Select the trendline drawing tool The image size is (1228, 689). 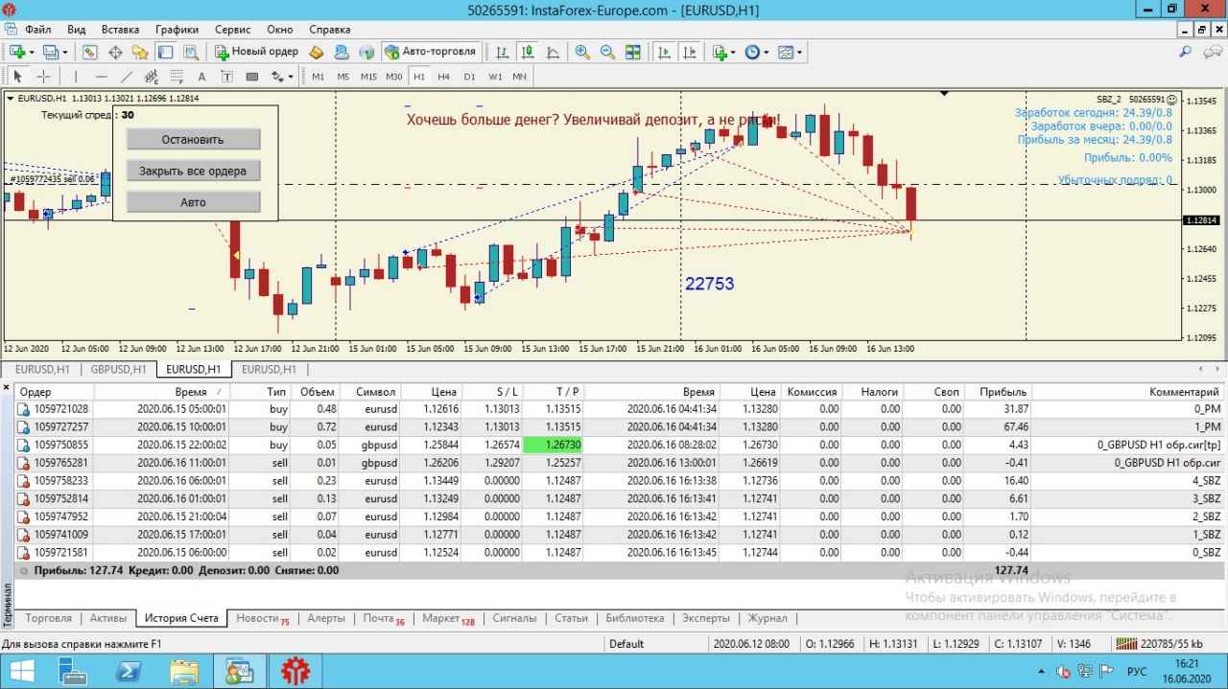(126, 77)
